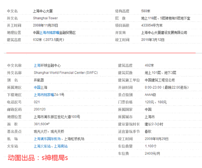Click the 景点级别 label
The image size is (202, 168).
pyautogui.click(x=125, y=95)
